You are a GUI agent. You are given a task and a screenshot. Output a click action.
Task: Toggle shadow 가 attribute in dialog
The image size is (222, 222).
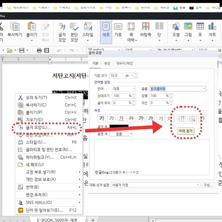pyautogui.click(x=151, y=118)
